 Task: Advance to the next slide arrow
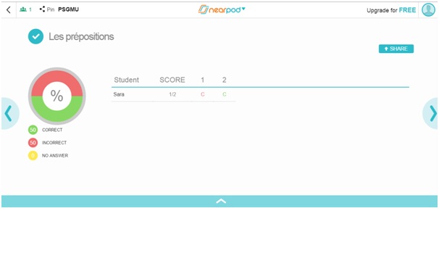(x=432, y=113)
